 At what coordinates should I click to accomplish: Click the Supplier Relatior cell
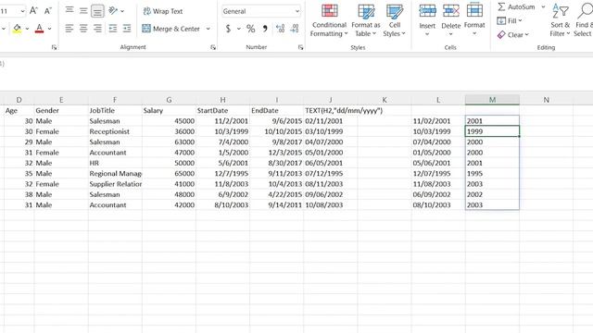click(x=115, y=184)
